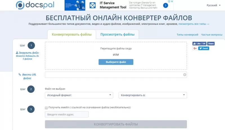Viewport: 225px width, 130px height.
Task: Click the ad info icon
Action: coord(169,1)
